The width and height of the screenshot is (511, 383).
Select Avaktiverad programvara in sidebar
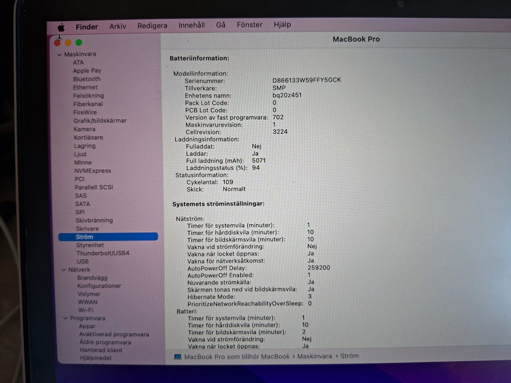114,335
